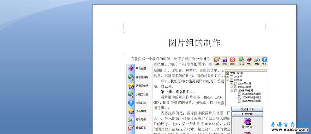Click the 电邮 (Email) toolbar icon
The width and height of the screenshot is (311, 134).
click(257, 59)
